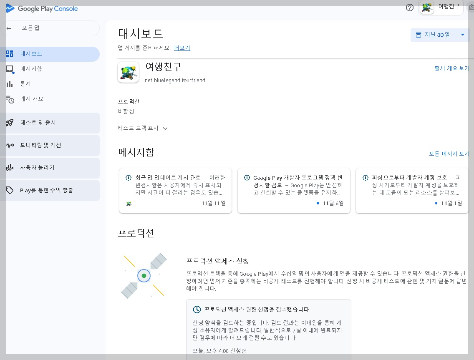The height and width of the screenshot is (360, 474).
Task: Click the 대시보드 grid icon in sidebar
Action: coord(10,54)
